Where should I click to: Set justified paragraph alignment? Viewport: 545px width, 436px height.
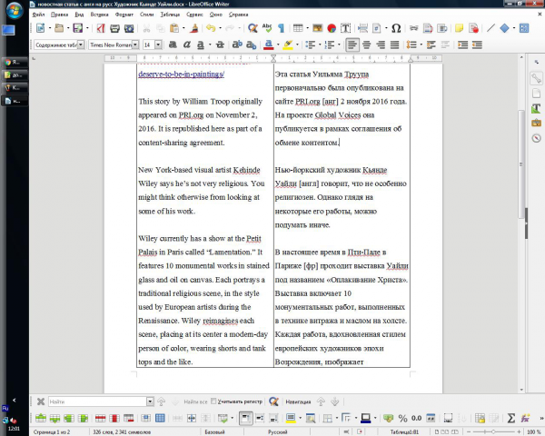[x=394, y=45]
